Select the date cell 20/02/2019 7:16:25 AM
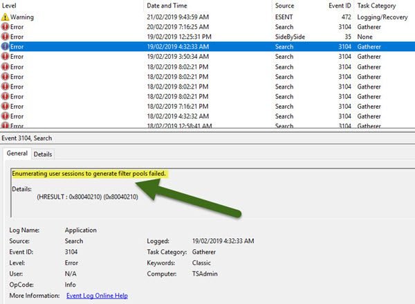This screenshot has height=304, width=415. [178, 27]
